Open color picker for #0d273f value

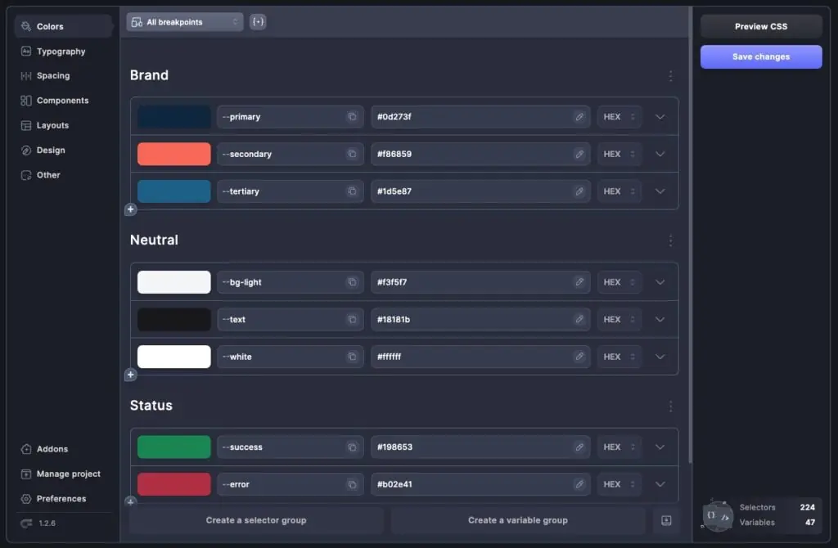(579, 116)
